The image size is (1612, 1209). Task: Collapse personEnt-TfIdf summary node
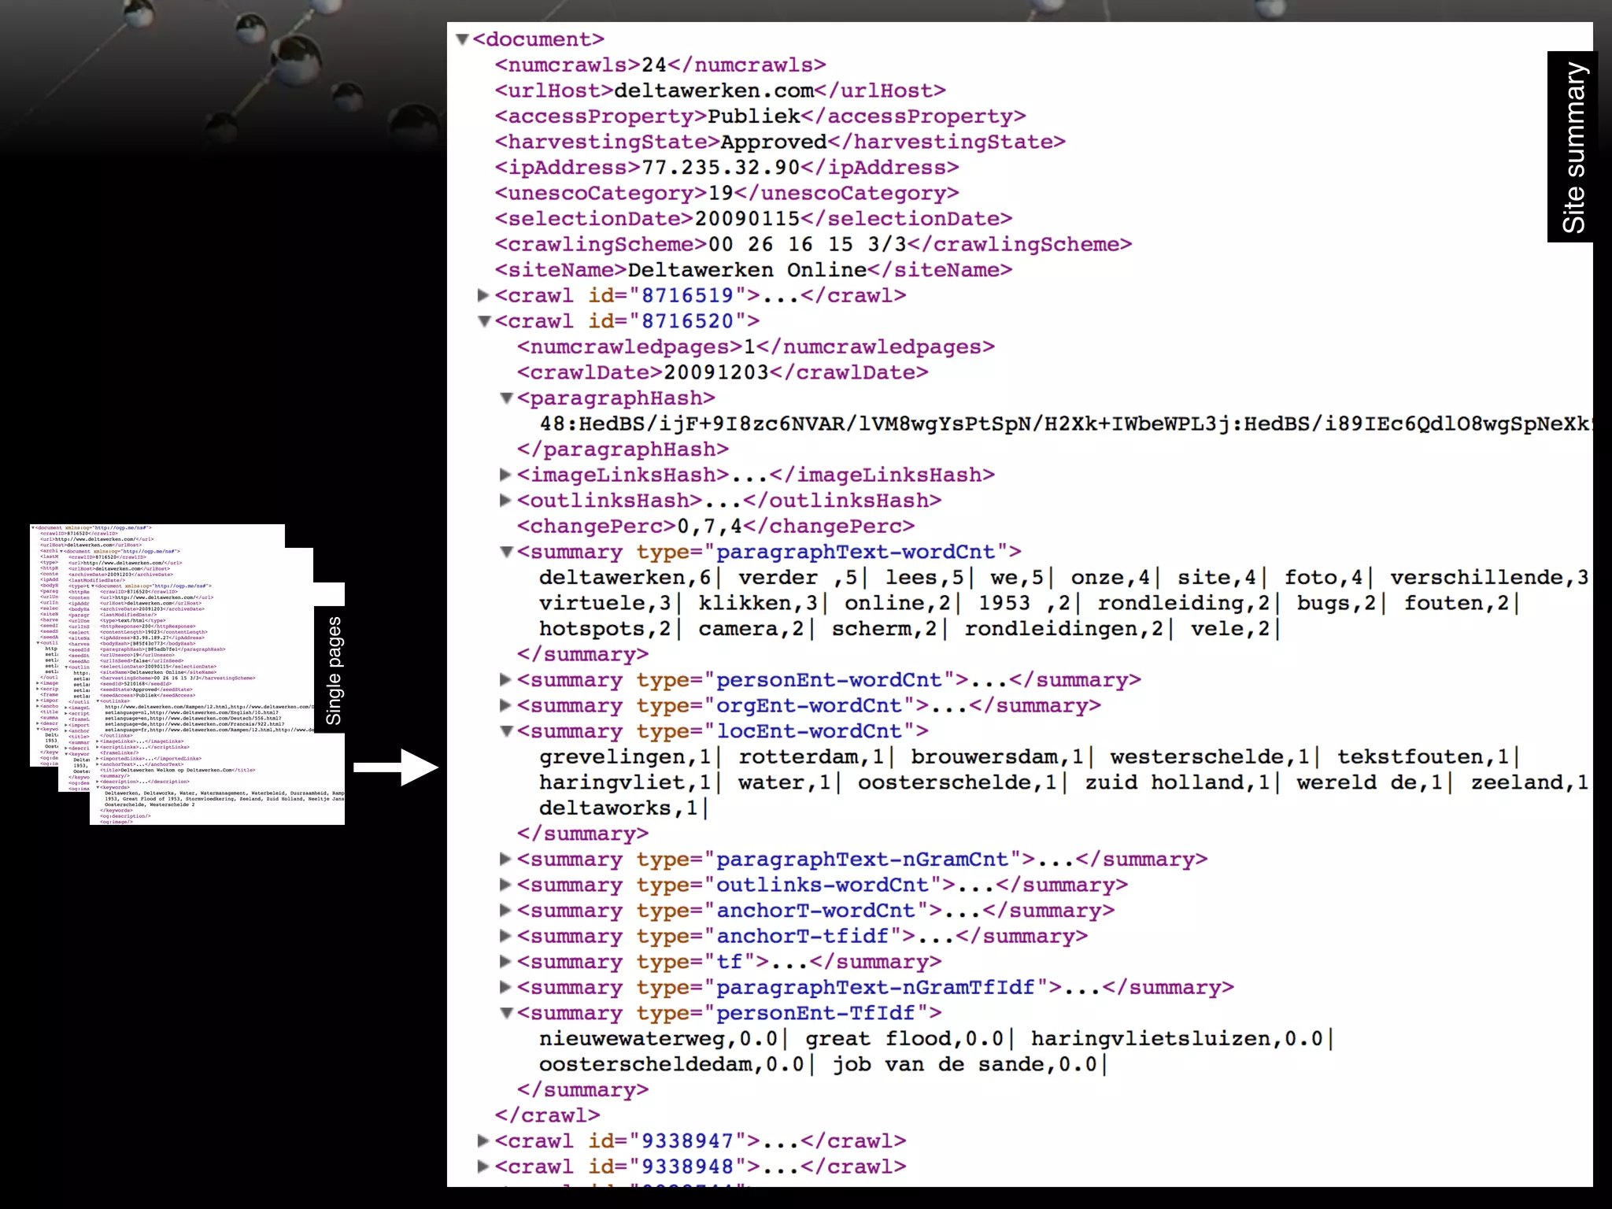click(507, 1013)
